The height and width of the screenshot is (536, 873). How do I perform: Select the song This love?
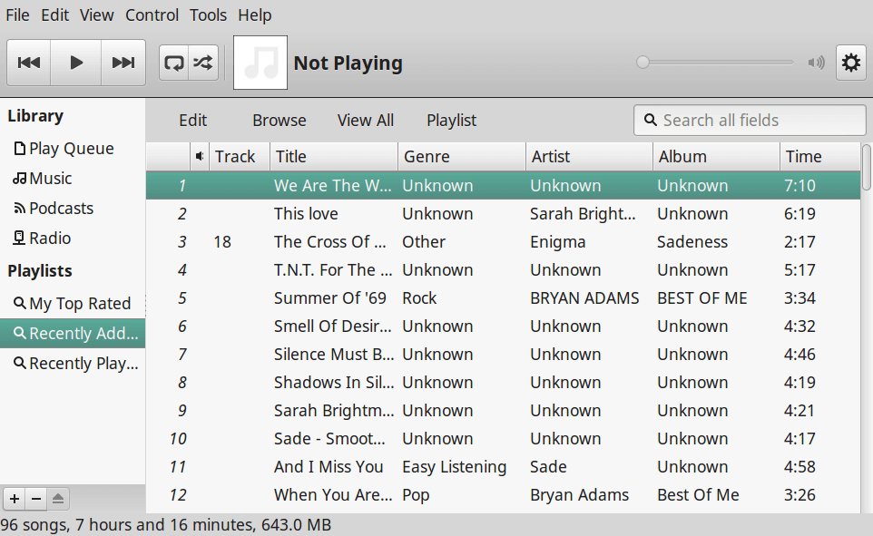504,214
